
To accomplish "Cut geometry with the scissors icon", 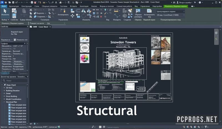I will [x=31, y=10].
